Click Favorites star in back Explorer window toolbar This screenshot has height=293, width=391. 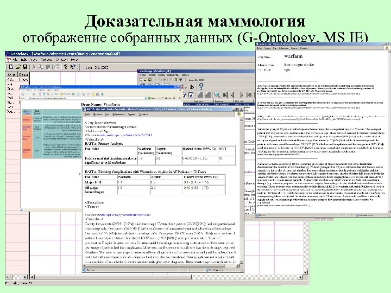[62, 94]
